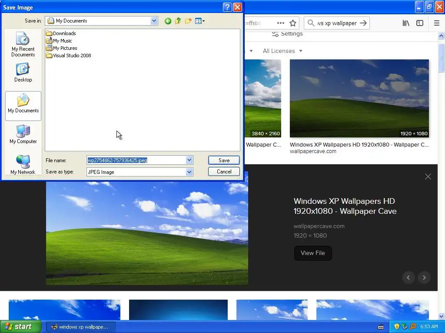Click the large Bliss wallpaper preview
This screenshot has width=445, height=333.
147,233
